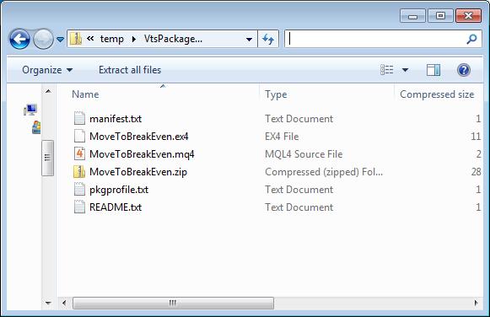Open the Organize menu
490x317 pixels.
[47, 70]
